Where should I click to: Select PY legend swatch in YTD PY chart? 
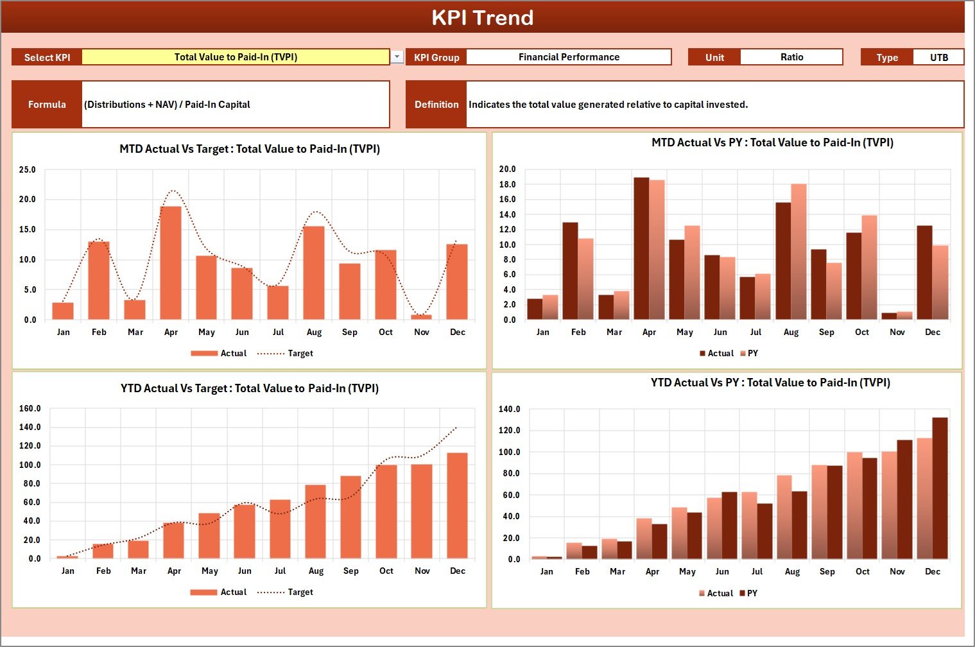742,594
